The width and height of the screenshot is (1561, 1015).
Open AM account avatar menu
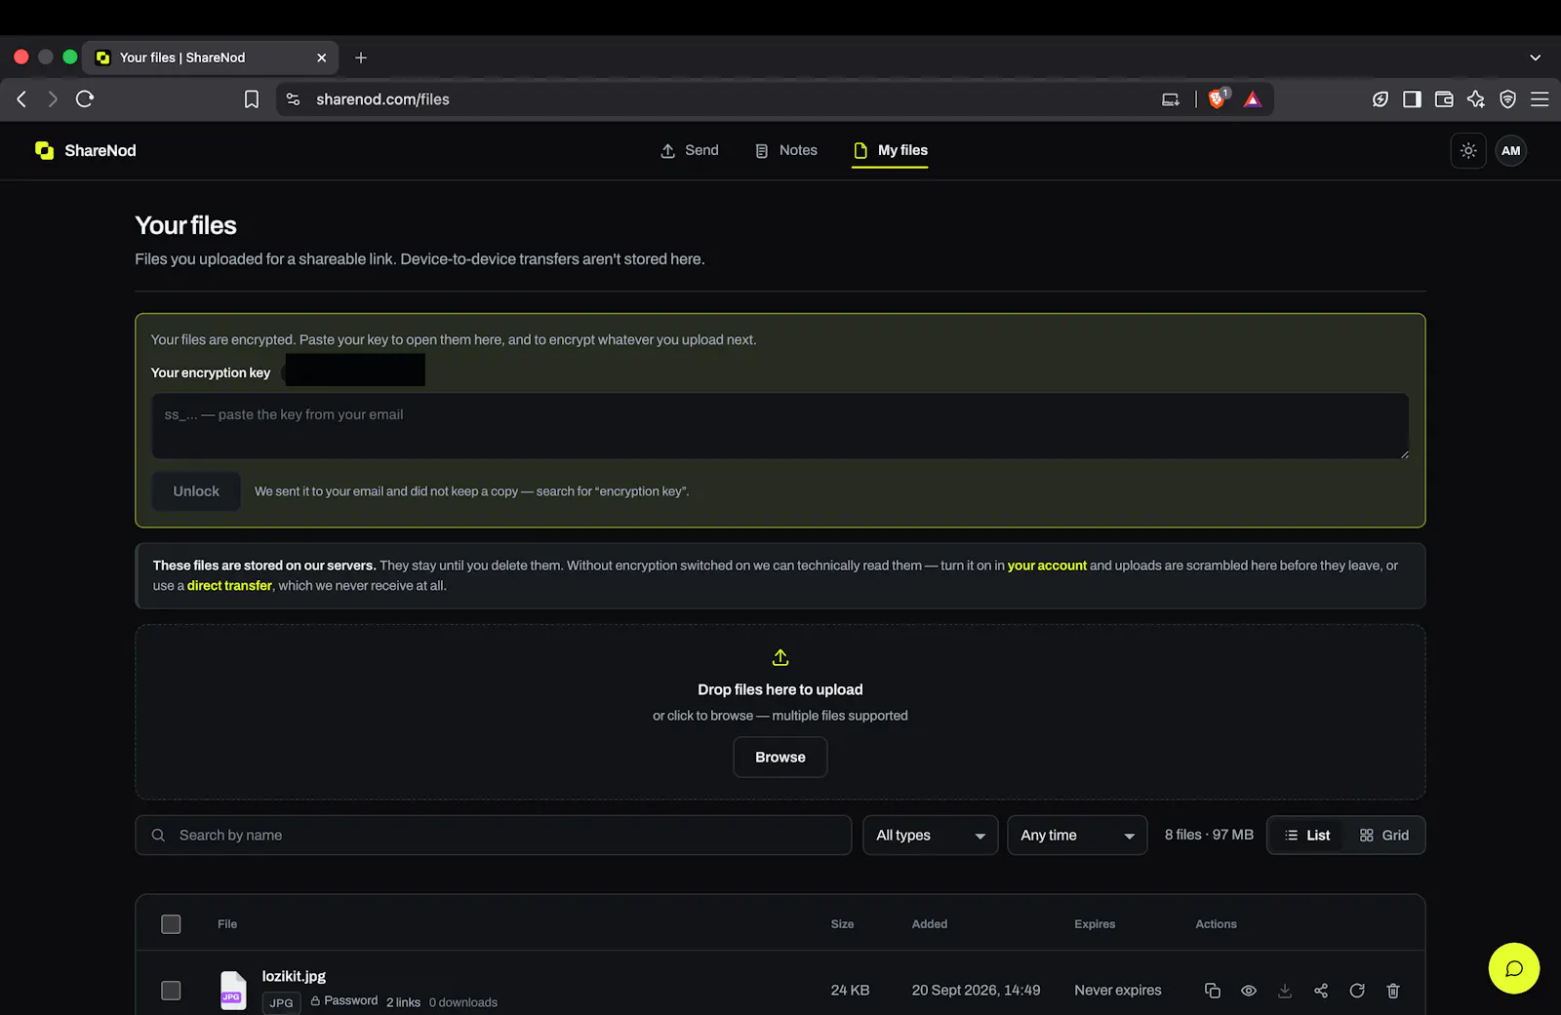pos(1511,151)
